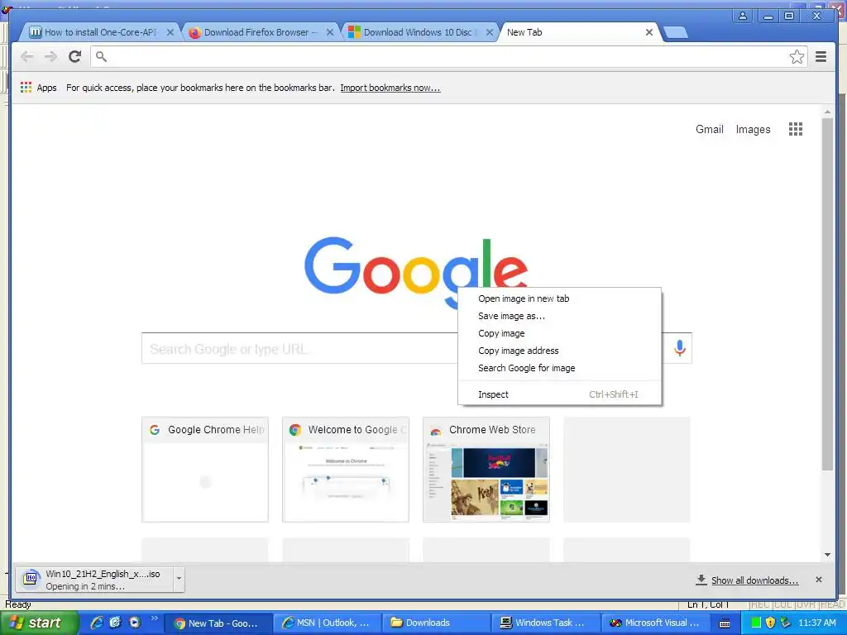Open Downloads folder taskbar button
847x635 pixels.
437,623
